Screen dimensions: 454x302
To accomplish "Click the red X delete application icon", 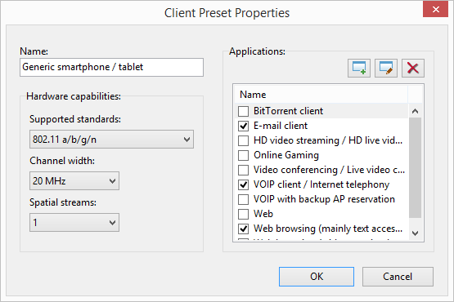I will pos(413,69).
